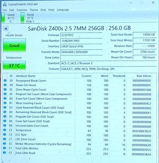Click the Raw Values column header
Image resolution: width=159 pixels, height=163 pixels.
pos(144,76)
